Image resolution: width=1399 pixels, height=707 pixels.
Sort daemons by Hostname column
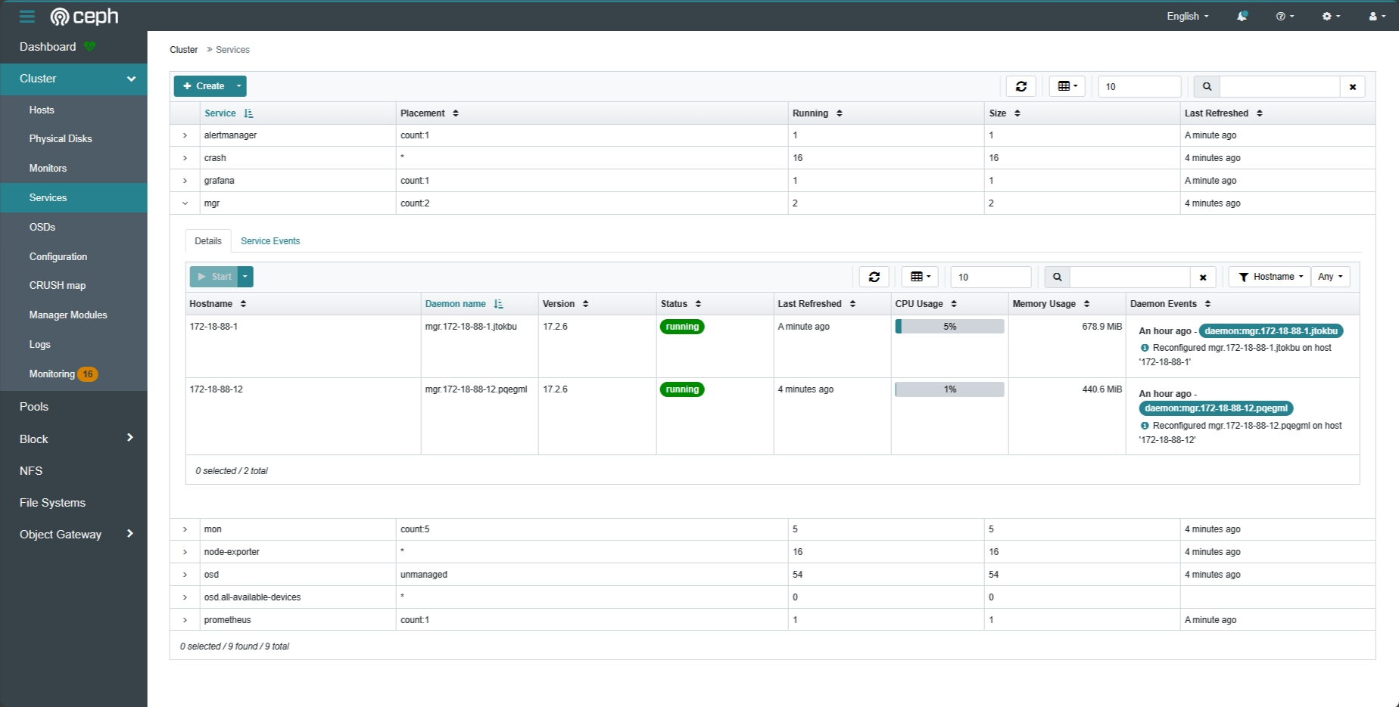218,304
